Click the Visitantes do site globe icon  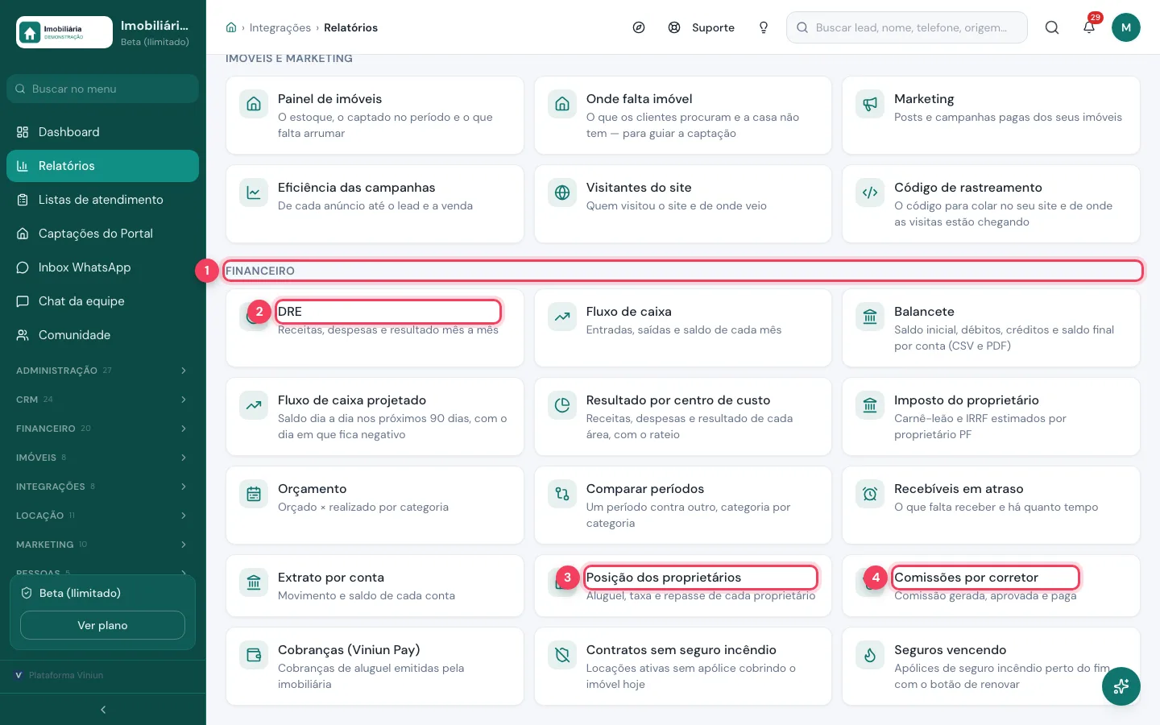[562, 193]
